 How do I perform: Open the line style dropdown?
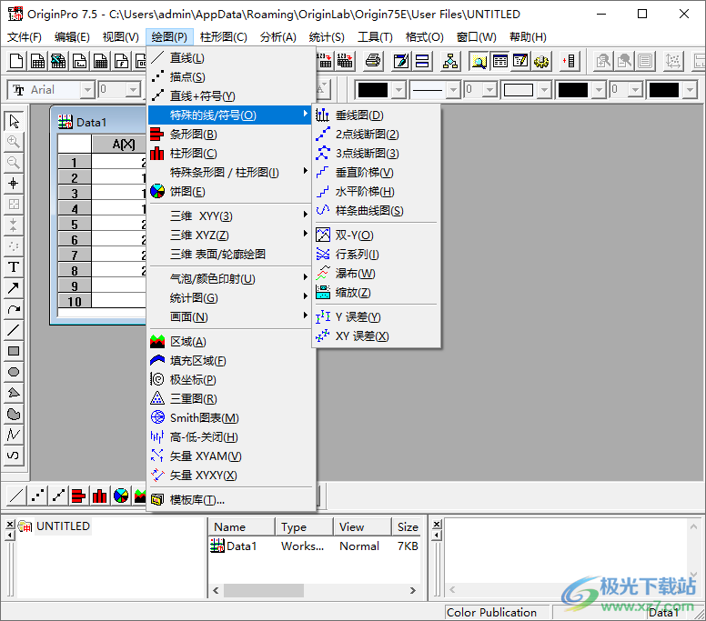click(453, 90)
